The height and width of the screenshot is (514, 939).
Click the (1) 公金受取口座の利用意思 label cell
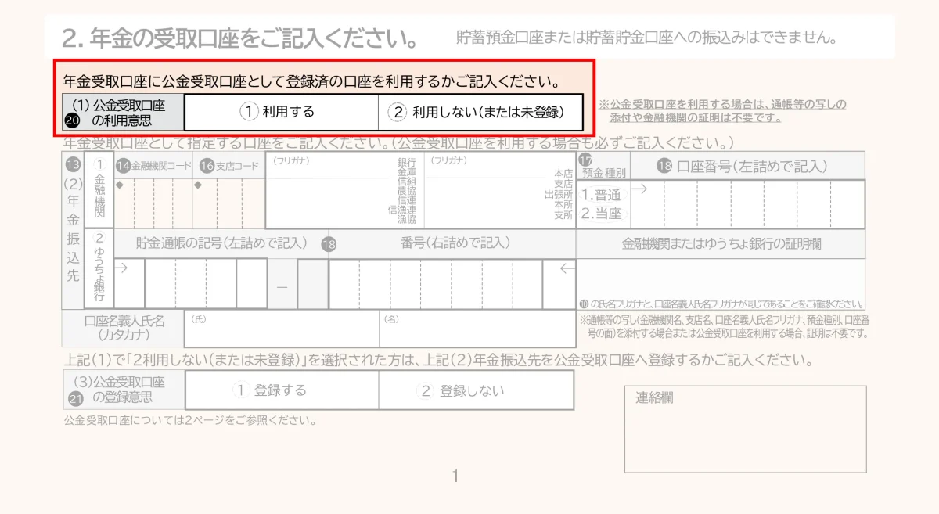tap(124, 113)
